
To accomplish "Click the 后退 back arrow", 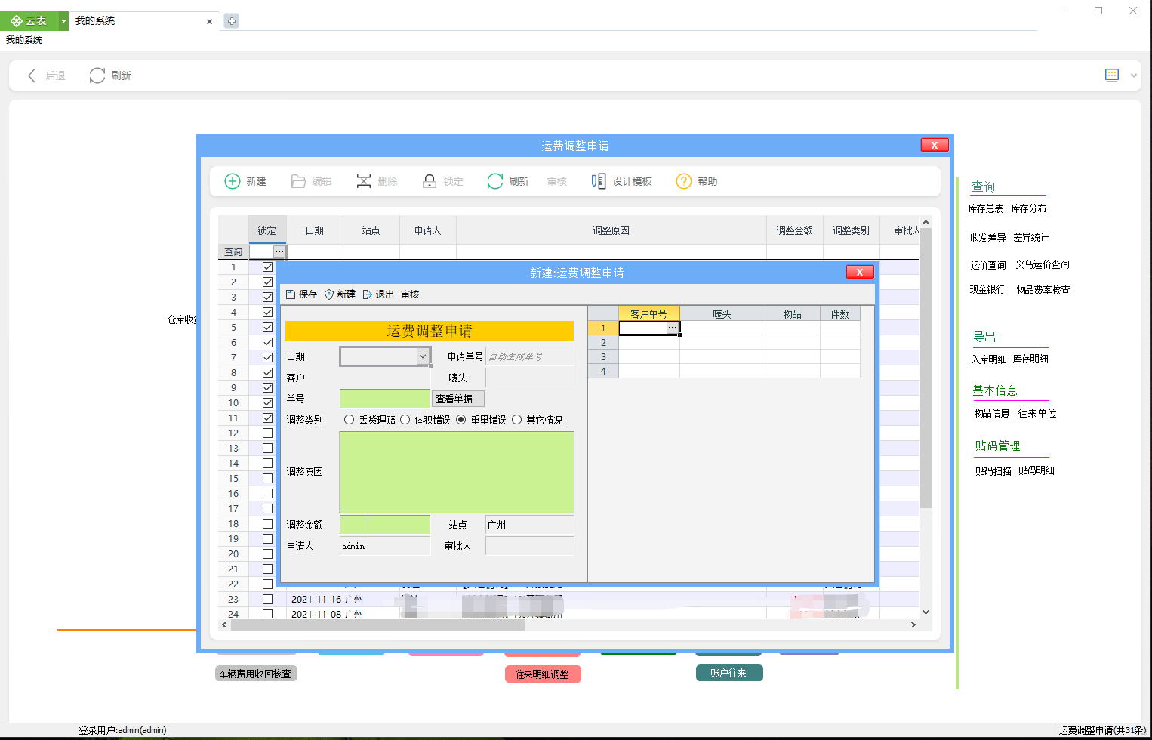I will pos(32,76).
